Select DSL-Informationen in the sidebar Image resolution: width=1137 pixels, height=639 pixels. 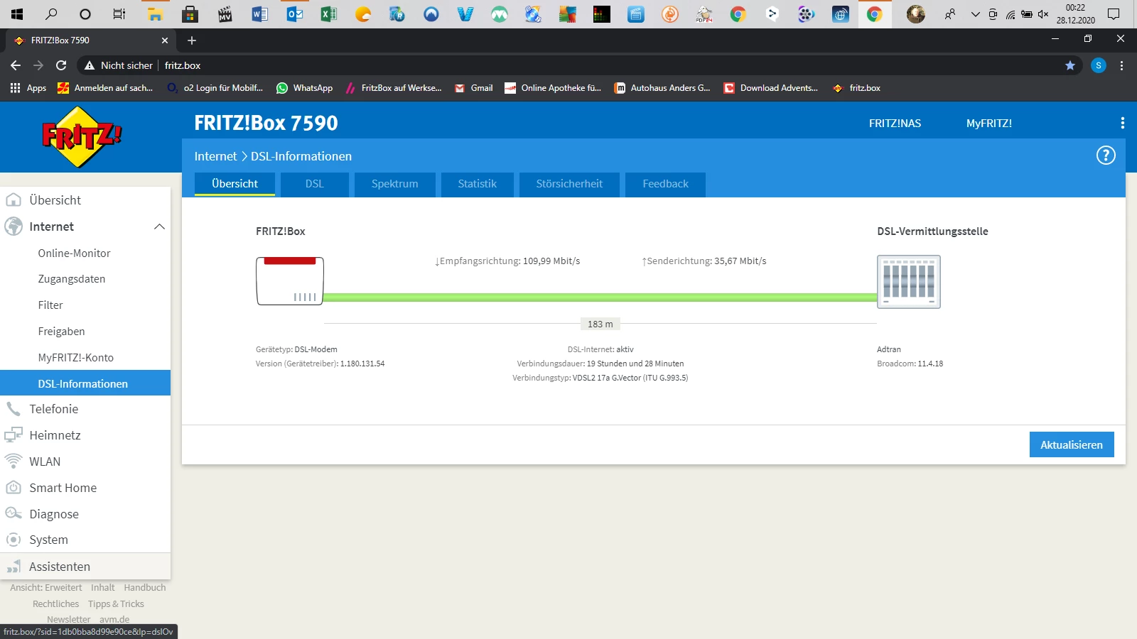click(x=85, y=383)
